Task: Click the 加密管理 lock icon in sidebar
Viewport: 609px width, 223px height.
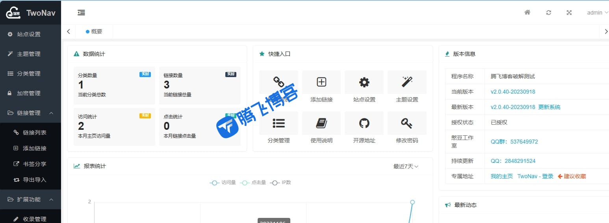Action: [10, 93]
